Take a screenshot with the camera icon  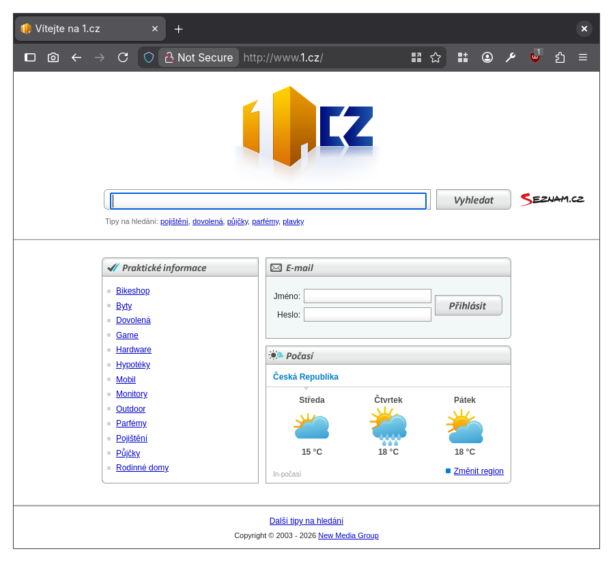click(53, 57)
